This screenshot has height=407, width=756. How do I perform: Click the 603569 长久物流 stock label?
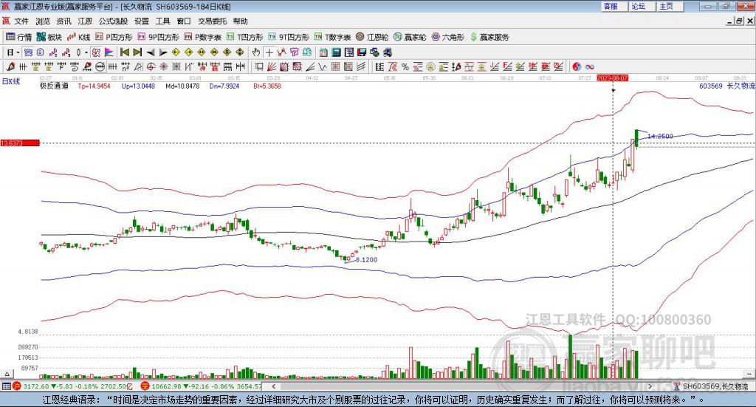tap(727, 86)
